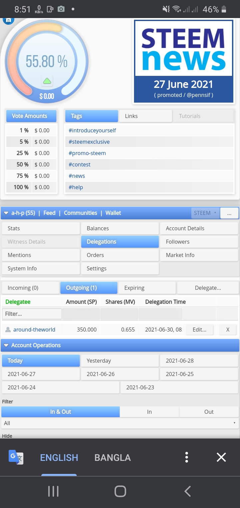The width and height of the screenshot is (240, 508).
Task: Click Edit... for around-theworld delegation
Action: [x=199, y=330]
